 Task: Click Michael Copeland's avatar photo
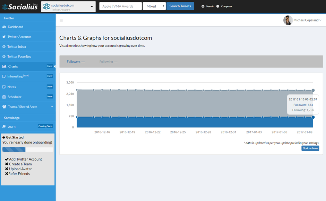point(288,20)
